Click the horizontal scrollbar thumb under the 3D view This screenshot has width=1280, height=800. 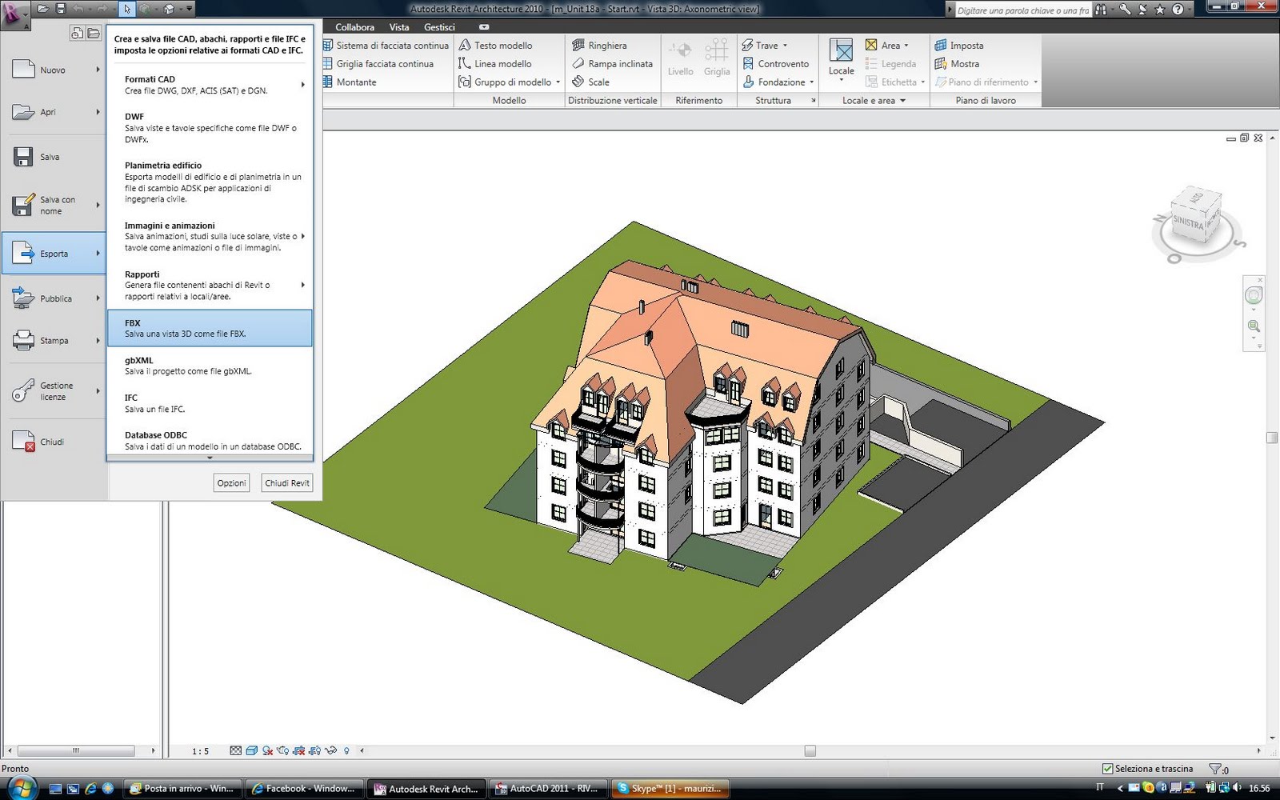pos(810,750)
